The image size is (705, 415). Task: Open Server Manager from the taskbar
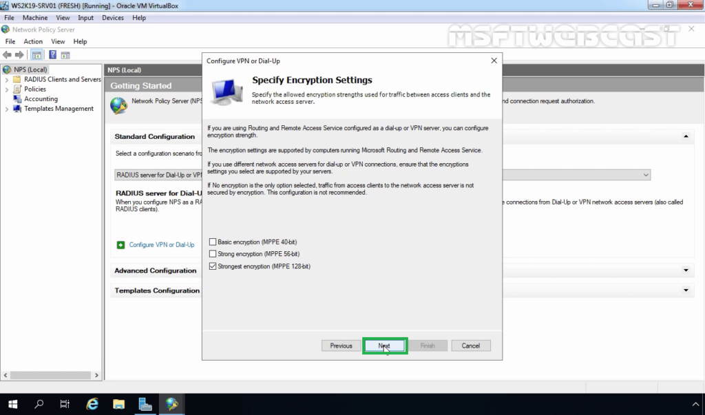(145, 404)
